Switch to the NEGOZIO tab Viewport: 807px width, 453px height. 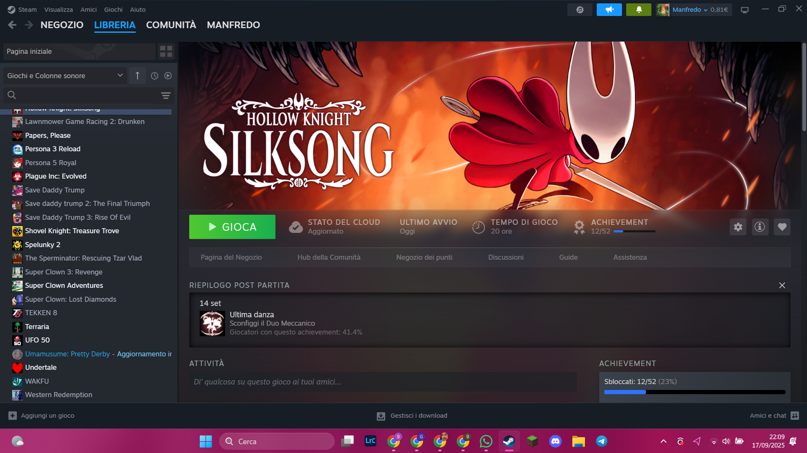[x=62, y=25]
